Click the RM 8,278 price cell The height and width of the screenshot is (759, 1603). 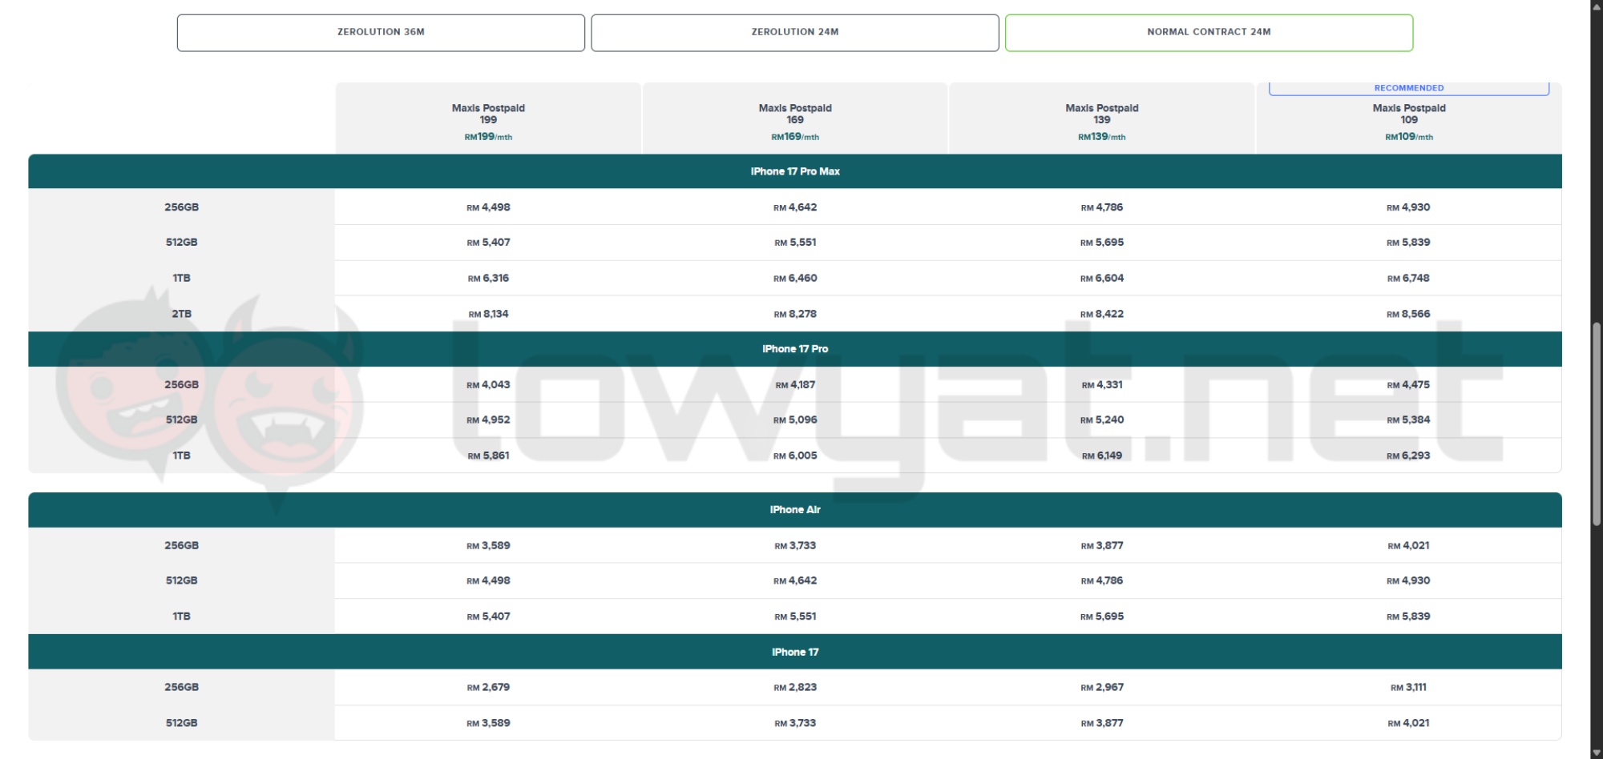click(795, 314)
